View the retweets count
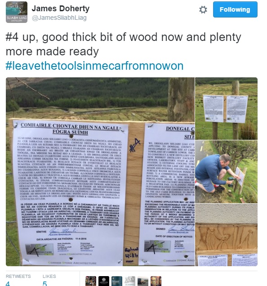 8,283
